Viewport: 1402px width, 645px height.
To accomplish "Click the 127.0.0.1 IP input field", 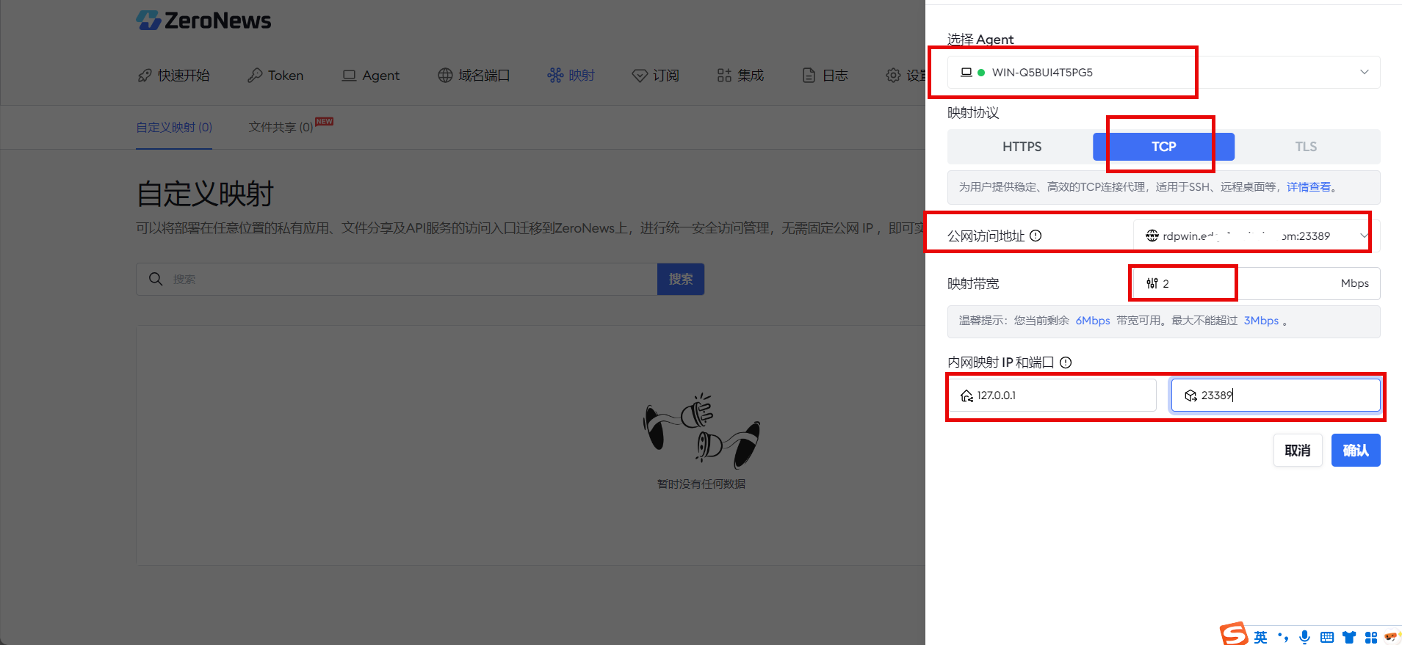I will (1052, 395).
